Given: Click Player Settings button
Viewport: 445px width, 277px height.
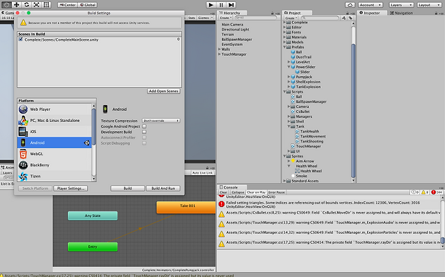Looking at the screenshot, I should click(70, 189).
